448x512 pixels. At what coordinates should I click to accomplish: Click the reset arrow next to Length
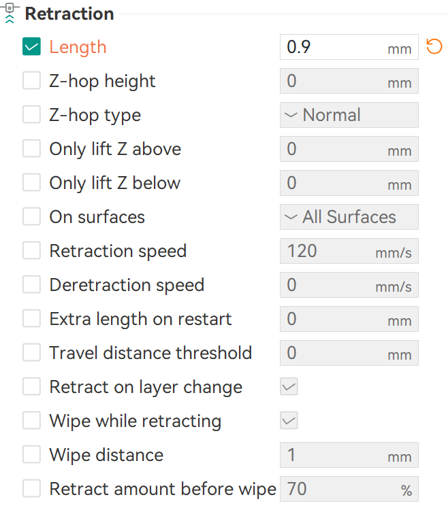coord(434,47)
